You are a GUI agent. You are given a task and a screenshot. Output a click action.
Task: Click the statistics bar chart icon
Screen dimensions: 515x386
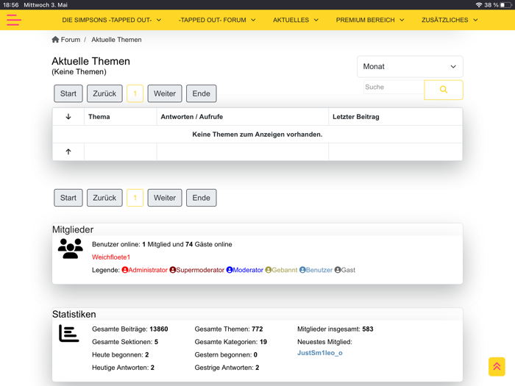[69, 334]
